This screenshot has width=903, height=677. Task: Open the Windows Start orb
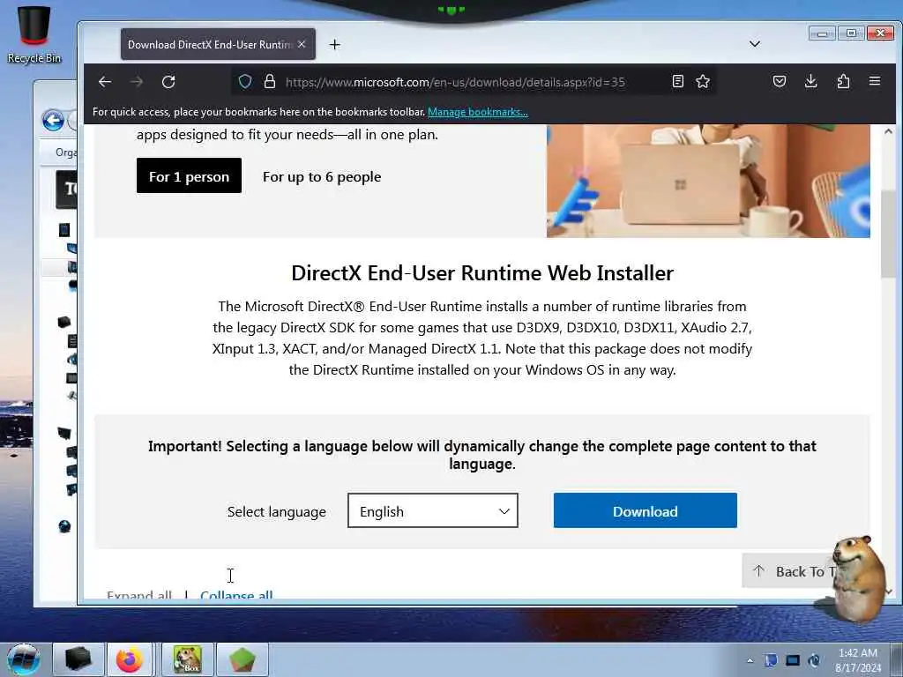[x=24, y=659]
